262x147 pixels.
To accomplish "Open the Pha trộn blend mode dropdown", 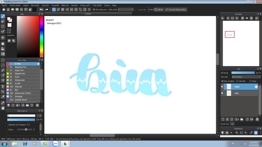I will [x=246, y=77].
